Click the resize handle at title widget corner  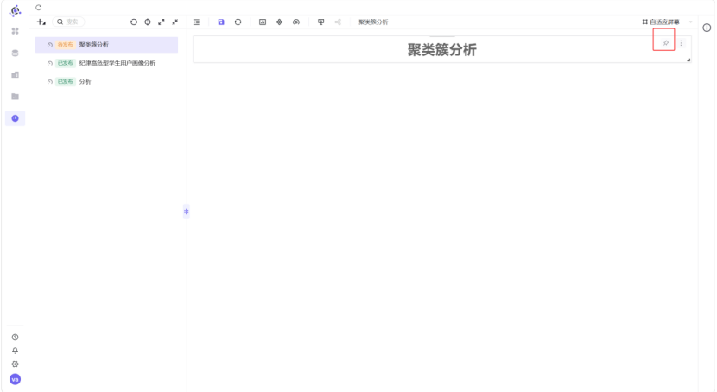(x=688, y=60)
